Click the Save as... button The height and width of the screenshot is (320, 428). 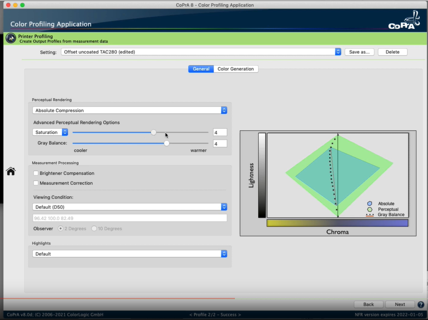359,52
